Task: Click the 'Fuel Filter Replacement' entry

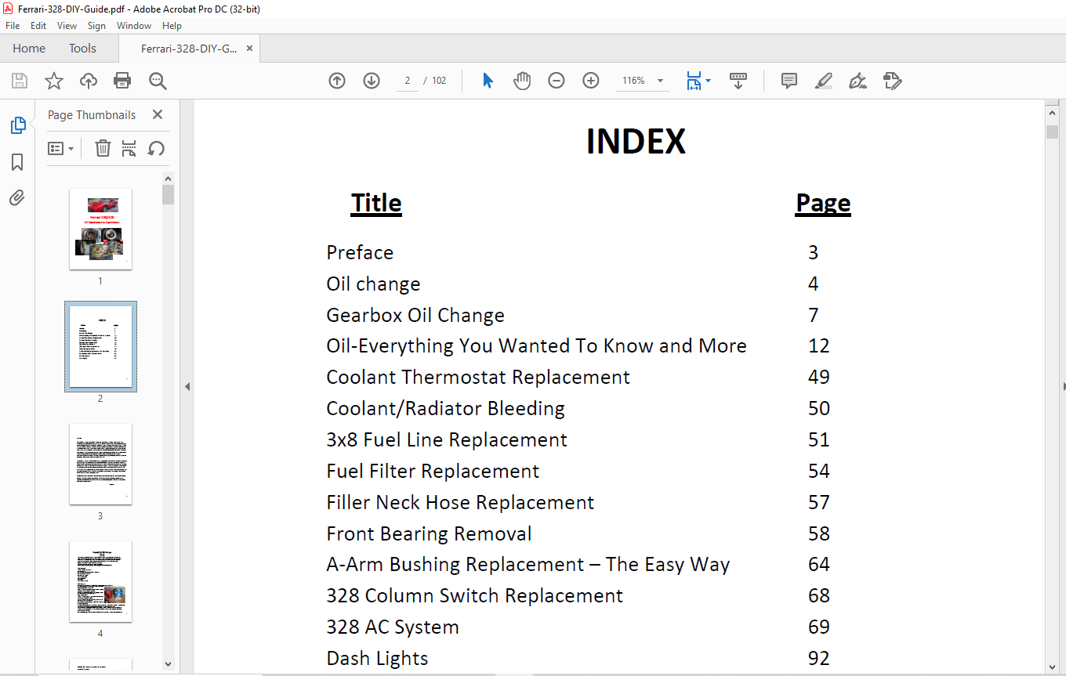Action: point(433,471)
